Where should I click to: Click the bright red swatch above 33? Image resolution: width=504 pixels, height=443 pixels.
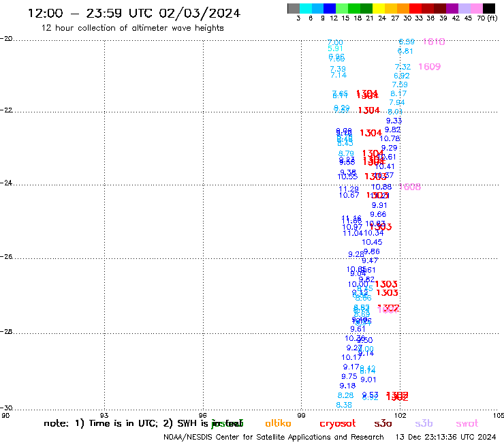tap(415, 8)
